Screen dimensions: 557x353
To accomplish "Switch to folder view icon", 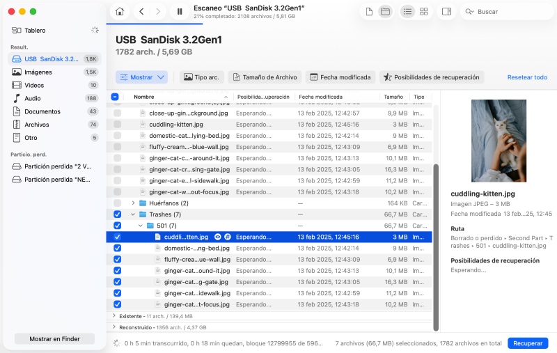I will [384, 11].
